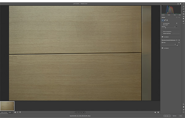Toggle single view mode below the preview

click(x=155, y=112)
